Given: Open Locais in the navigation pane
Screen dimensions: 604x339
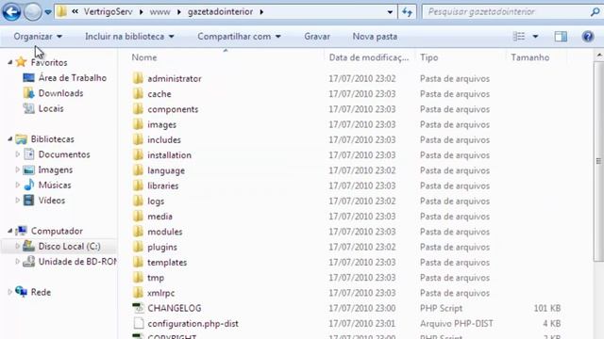Looking at the screenshot, I should pos(51,109).
